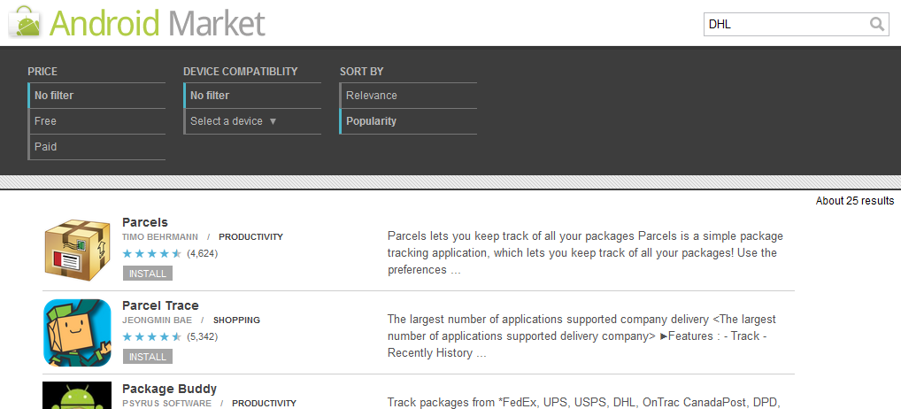Choose No filter under Device Compatibility
The height and width of the screenshot is (409, 901).
coord(210,96)
